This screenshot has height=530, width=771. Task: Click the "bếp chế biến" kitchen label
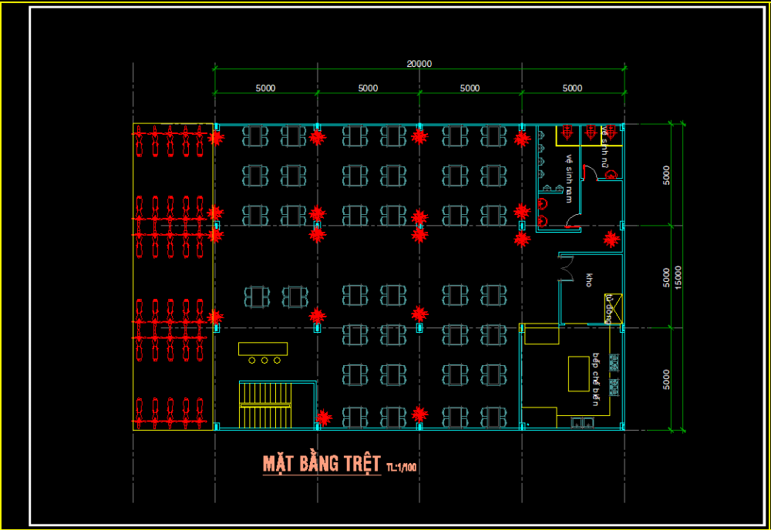click(595, 379)
